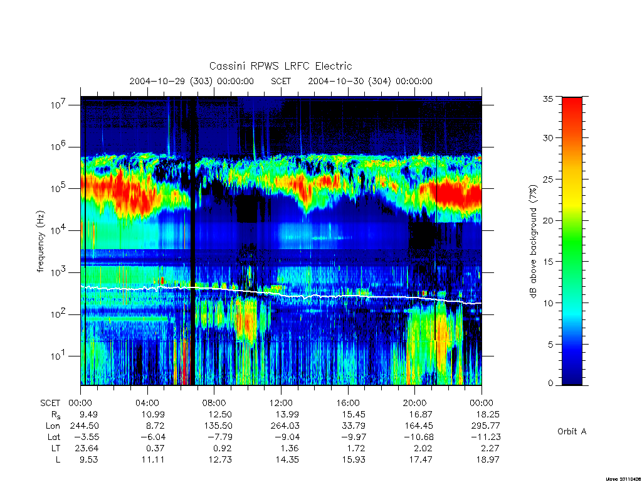
Task: Click the L value 14.35
Action: click(x=287, y=459)
